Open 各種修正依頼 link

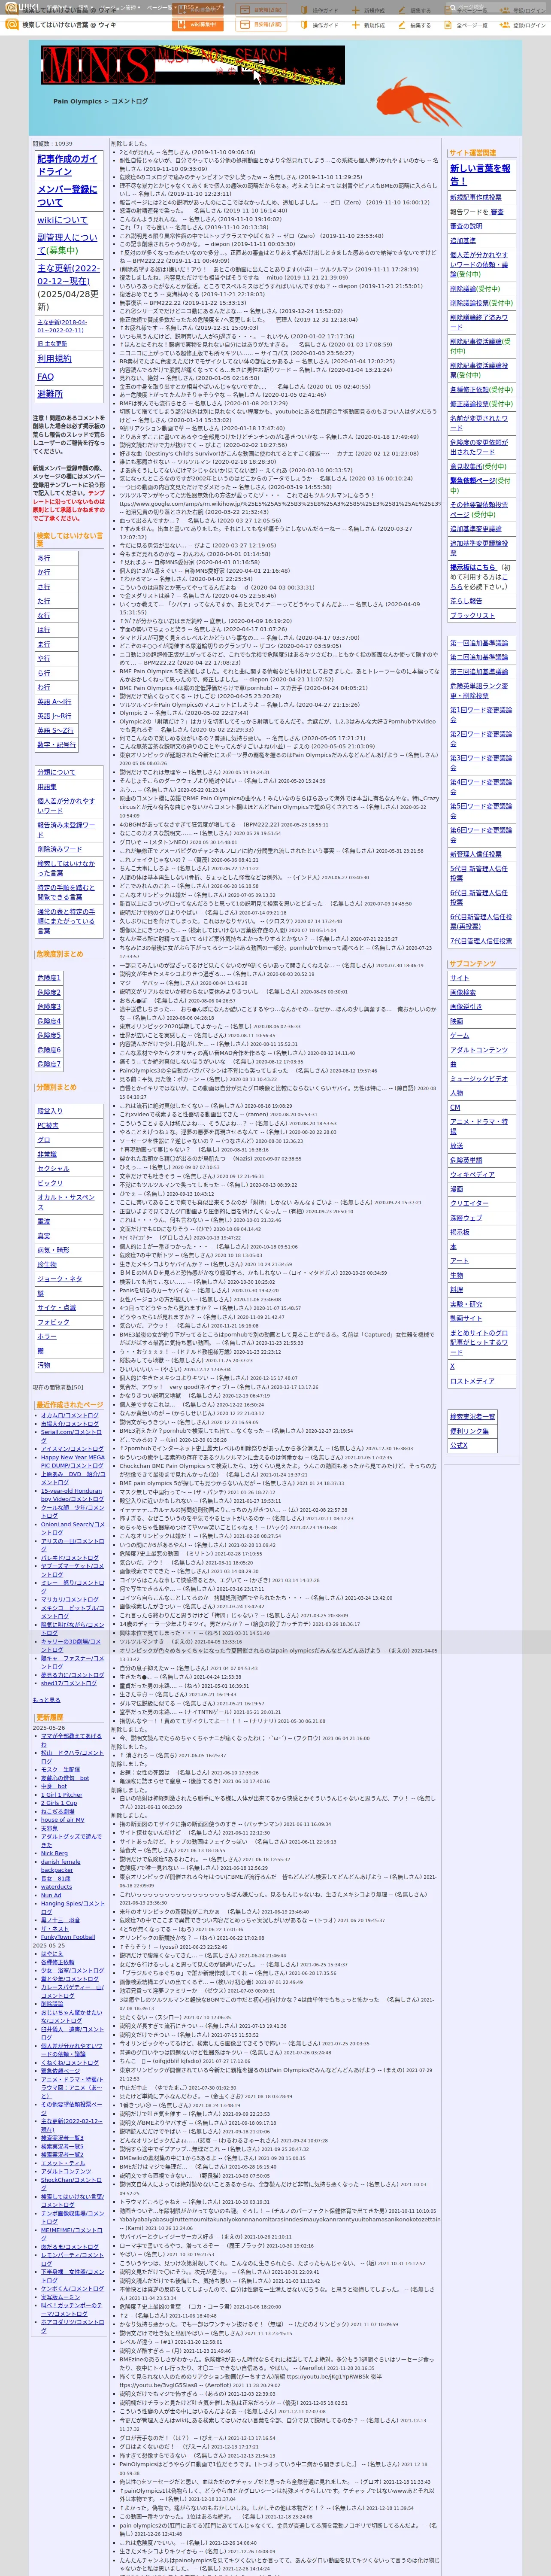coord(470,390)
